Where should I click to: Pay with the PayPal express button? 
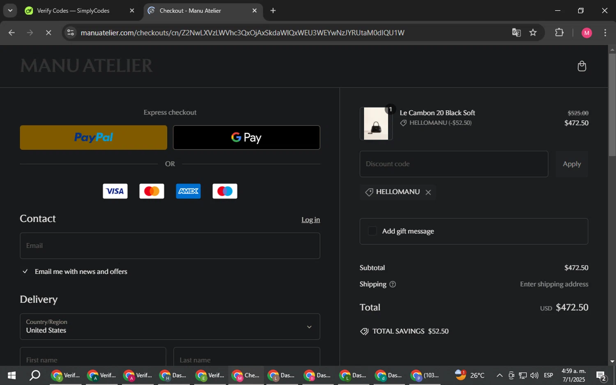93,137
